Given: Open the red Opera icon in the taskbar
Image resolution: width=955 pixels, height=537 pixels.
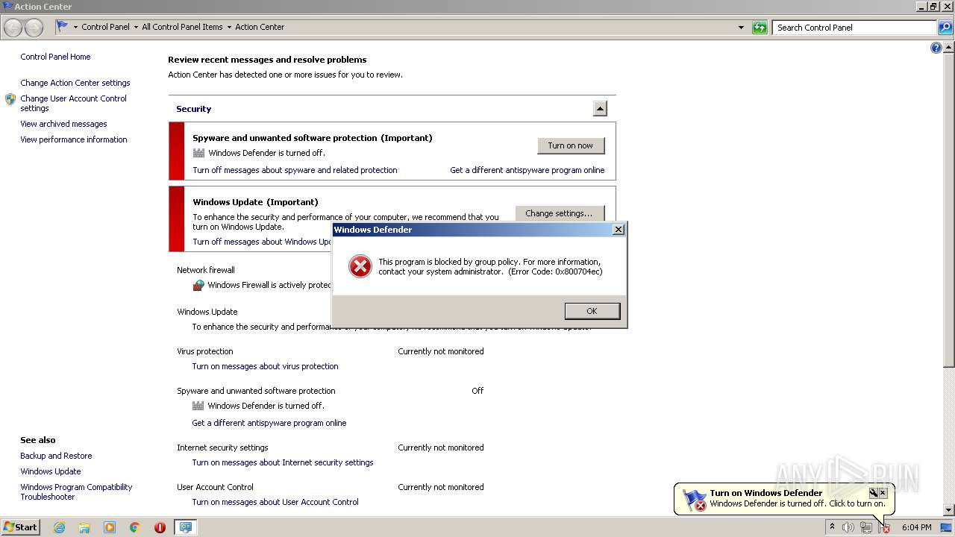Looking at the screenshot, I should click(x=160, y=527).
